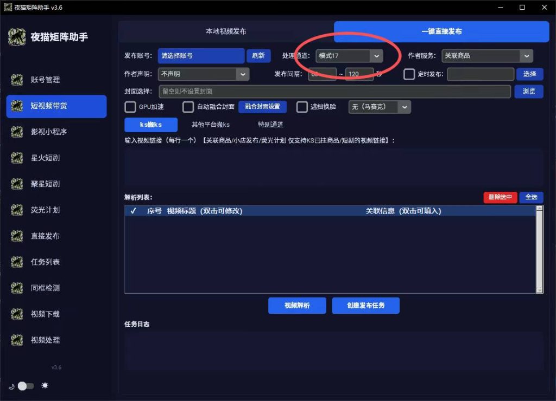Select the ks搬ks sub-tab
This screenshot has width=556, height=401.
pyautogui.click(x=151, y=125)
